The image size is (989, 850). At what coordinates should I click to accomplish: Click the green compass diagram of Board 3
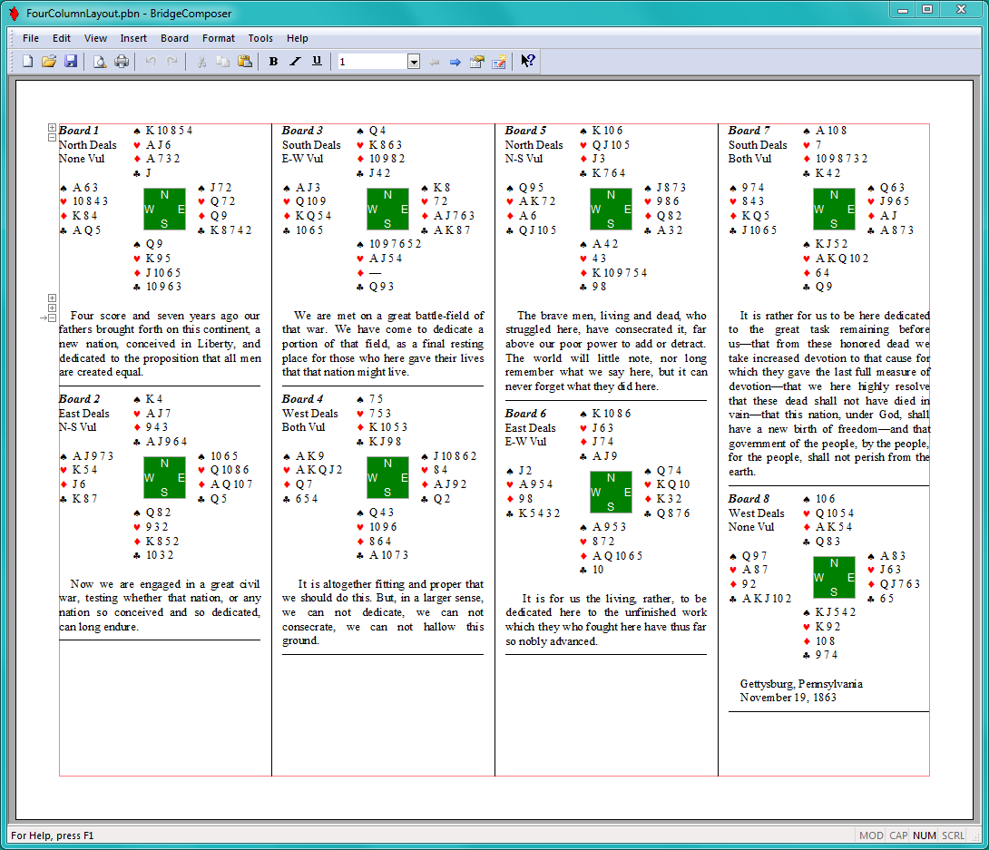coord(387,210)
